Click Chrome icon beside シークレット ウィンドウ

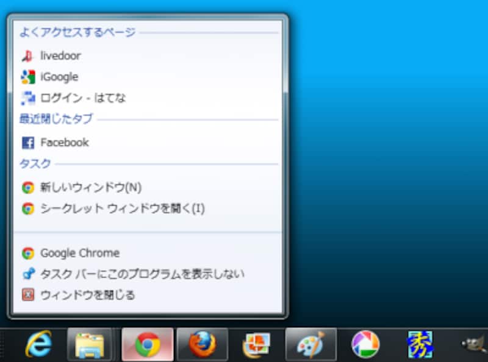[28, 208]
